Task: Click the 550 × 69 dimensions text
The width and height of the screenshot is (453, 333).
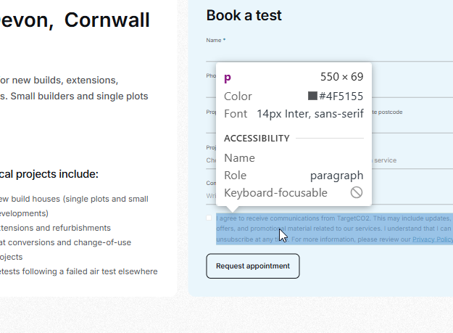Action: pos(341,77)
